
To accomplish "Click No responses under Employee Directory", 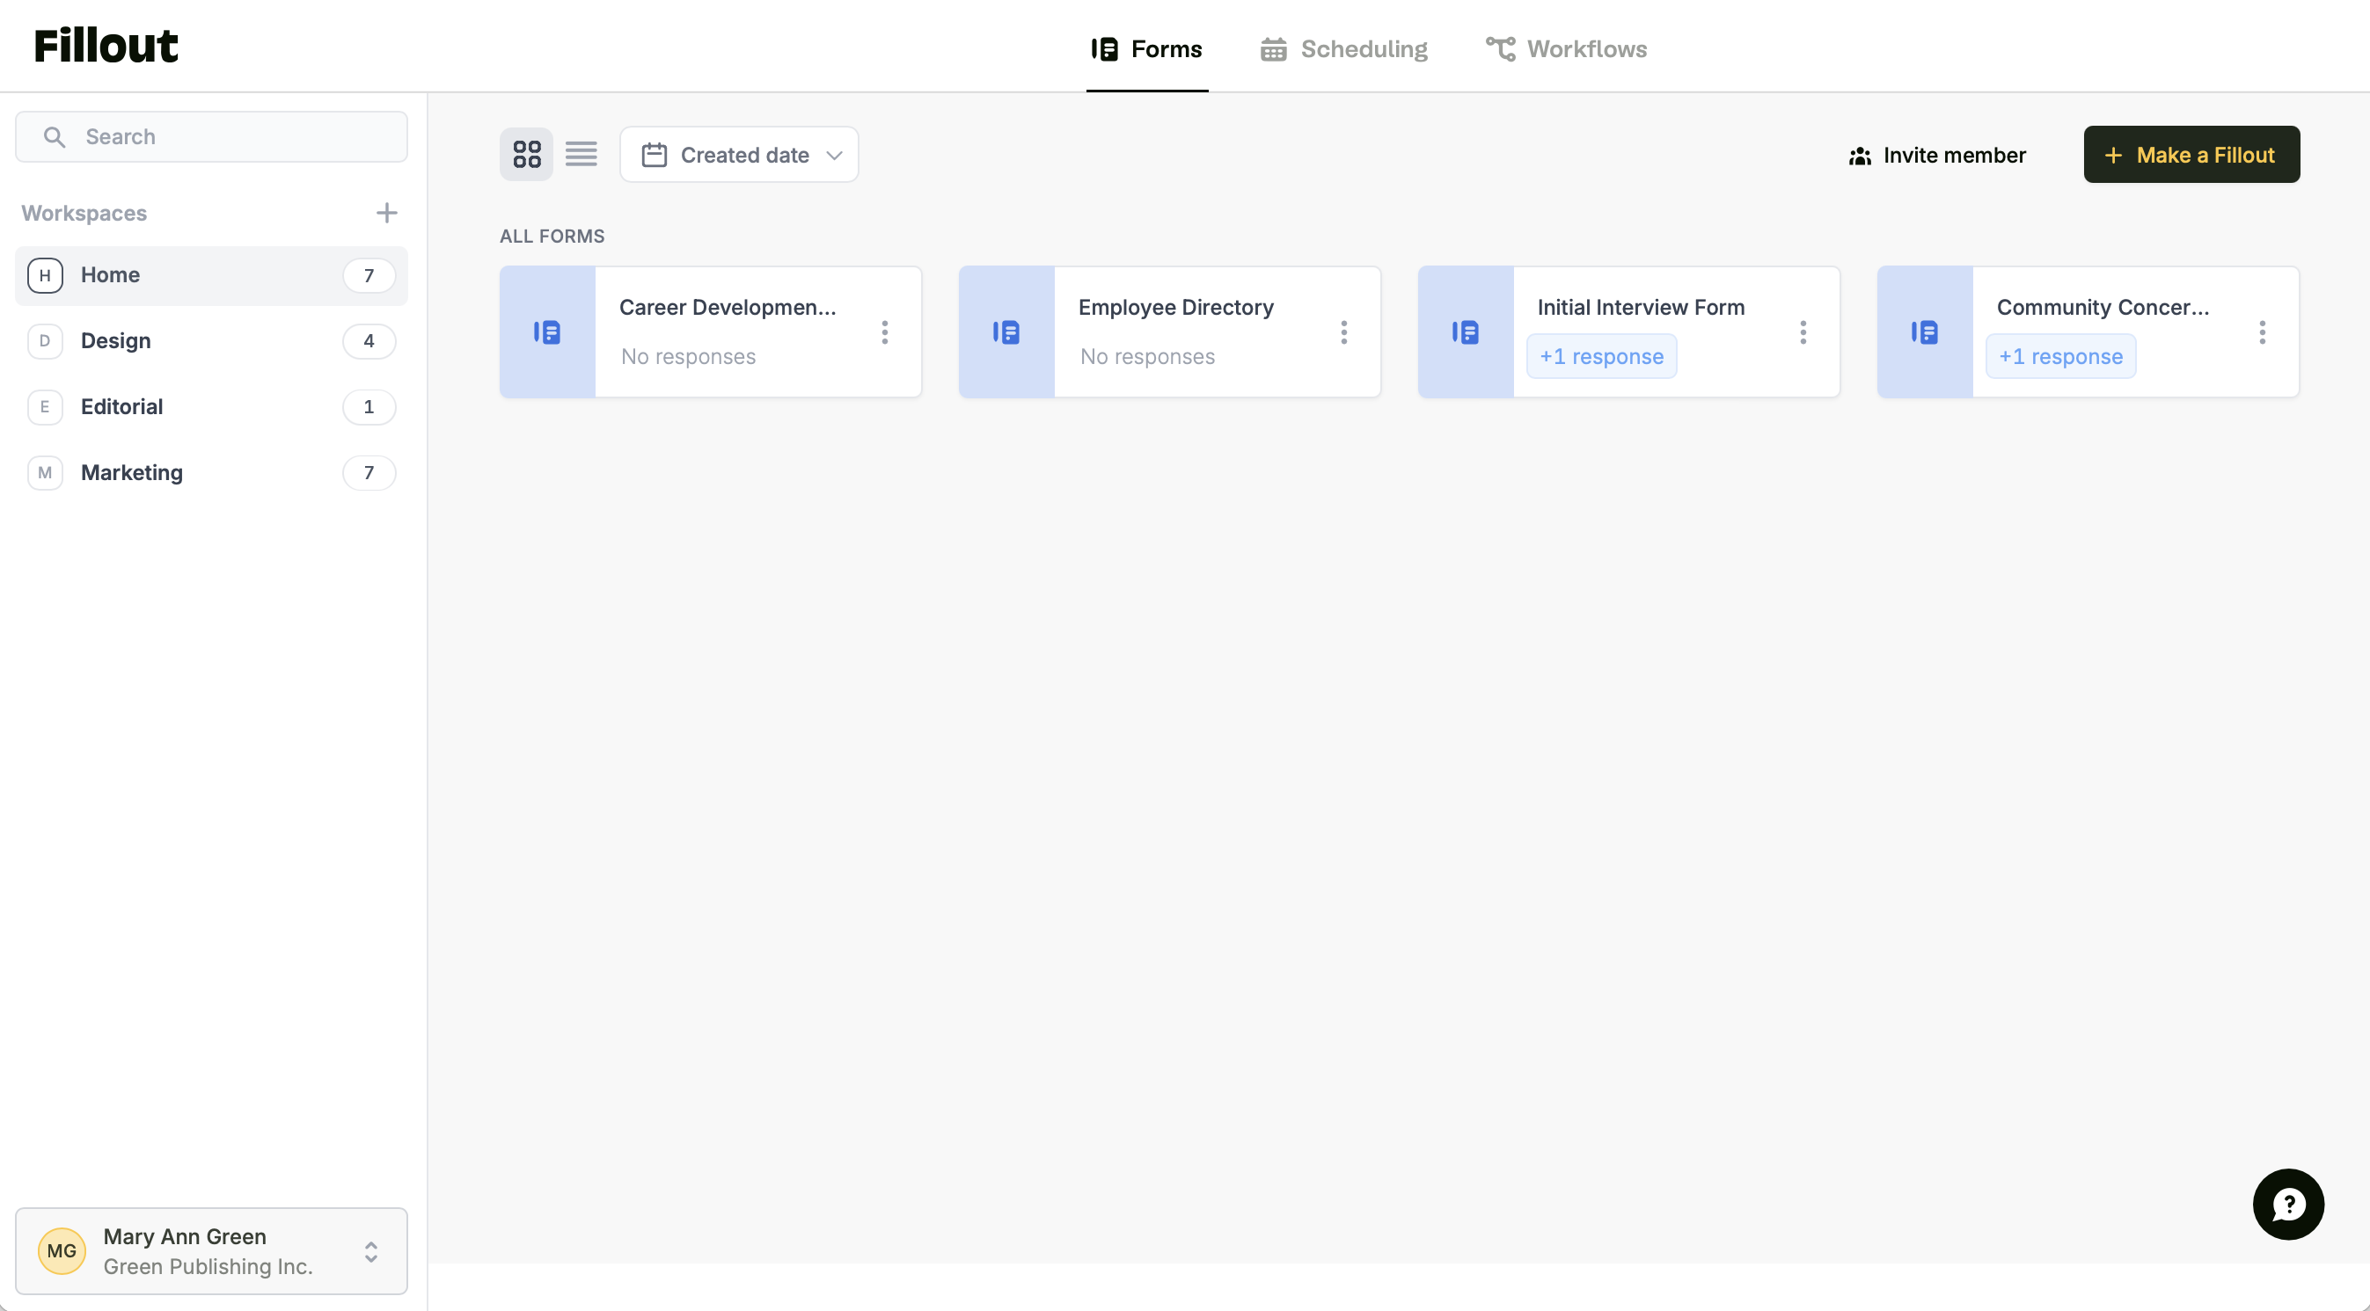I will tap(1147, 357).
